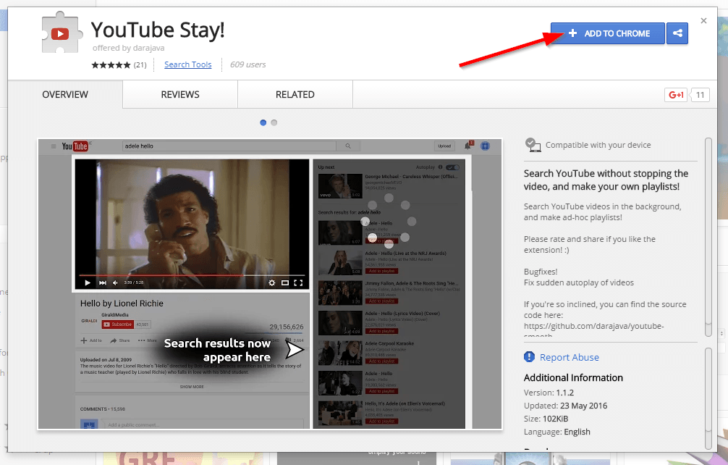Open the Search Tools category link
This screenshot has width=728, height=465.
point(187,64)
